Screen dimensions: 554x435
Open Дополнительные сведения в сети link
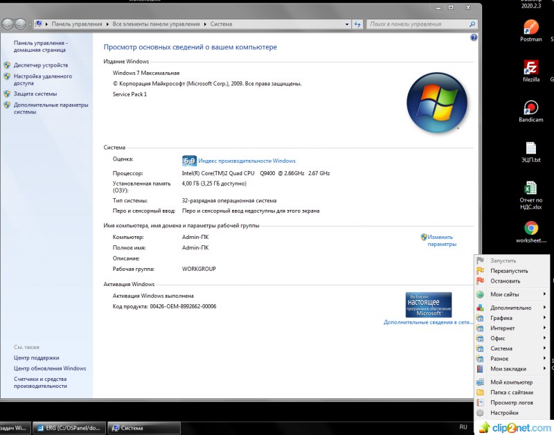pos(427,322)
